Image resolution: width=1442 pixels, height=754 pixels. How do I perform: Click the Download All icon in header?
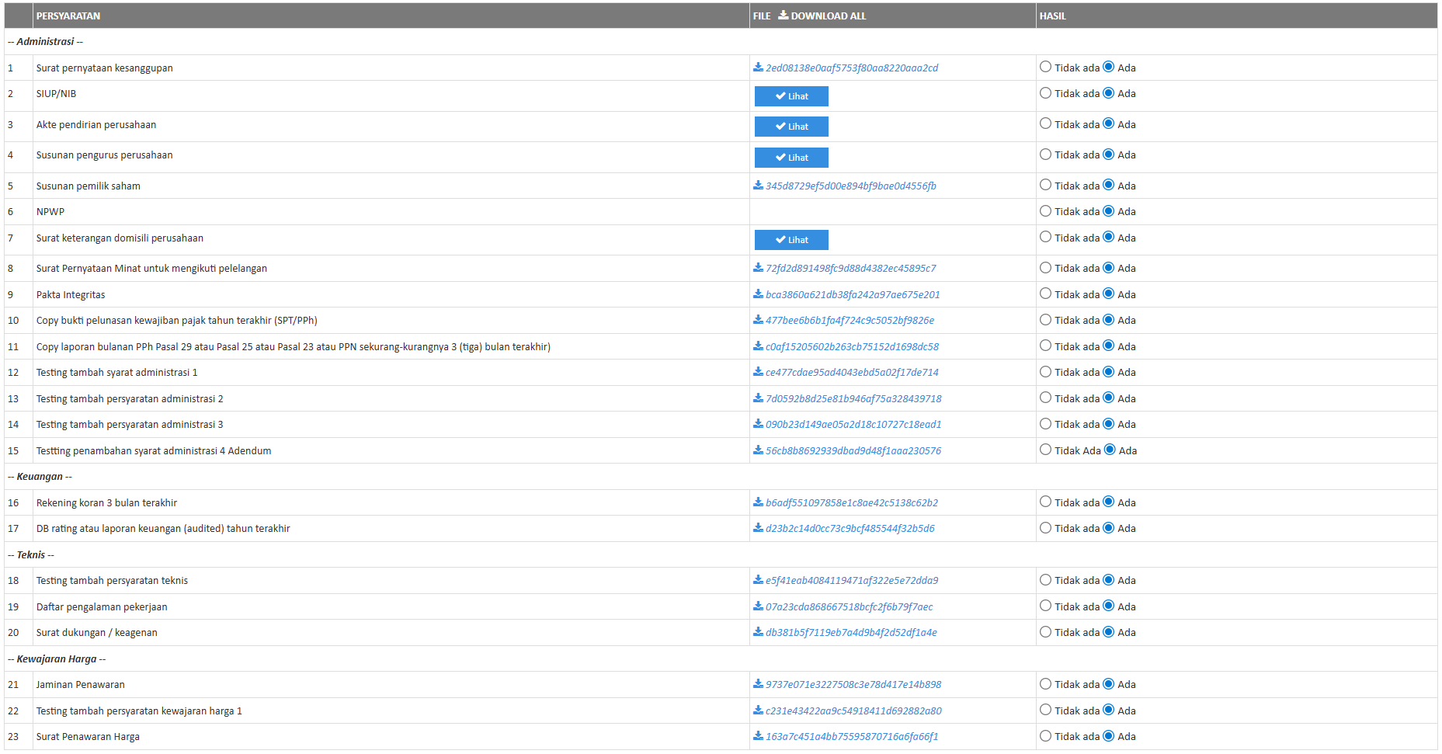click(783, 16)
